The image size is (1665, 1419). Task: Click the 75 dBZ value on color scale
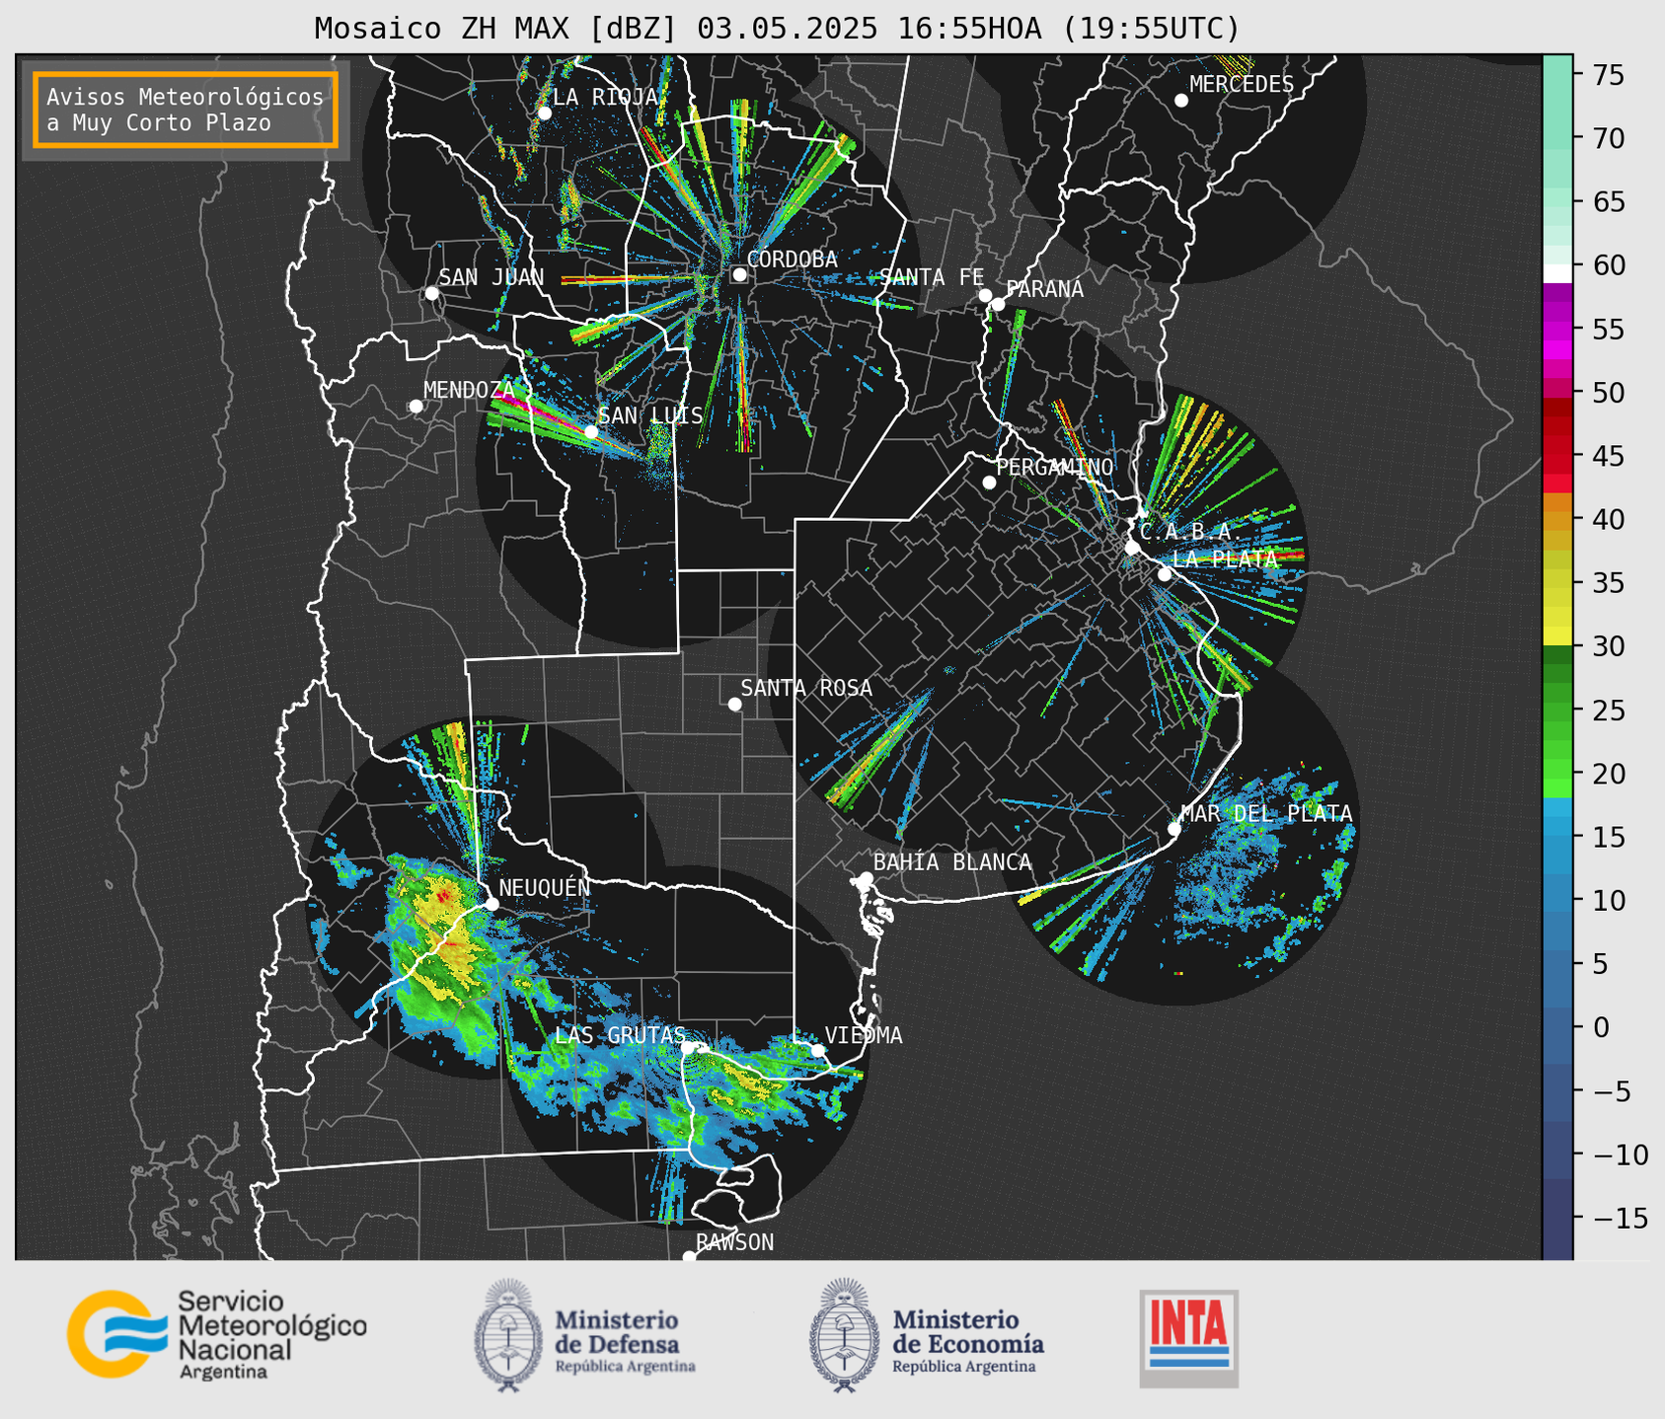(x=1607, y=75)
